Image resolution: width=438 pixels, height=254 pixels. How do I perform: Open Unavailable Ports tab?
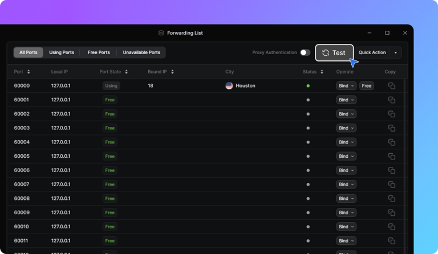tap(141, 52)
